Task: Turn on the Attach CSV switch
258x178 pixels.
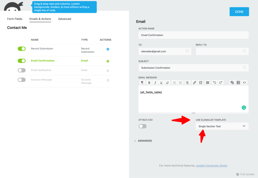Action: [x=143, y=126]
